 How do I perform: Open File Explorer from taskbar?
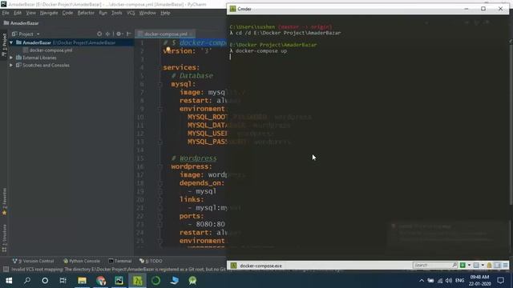(82, 281)
